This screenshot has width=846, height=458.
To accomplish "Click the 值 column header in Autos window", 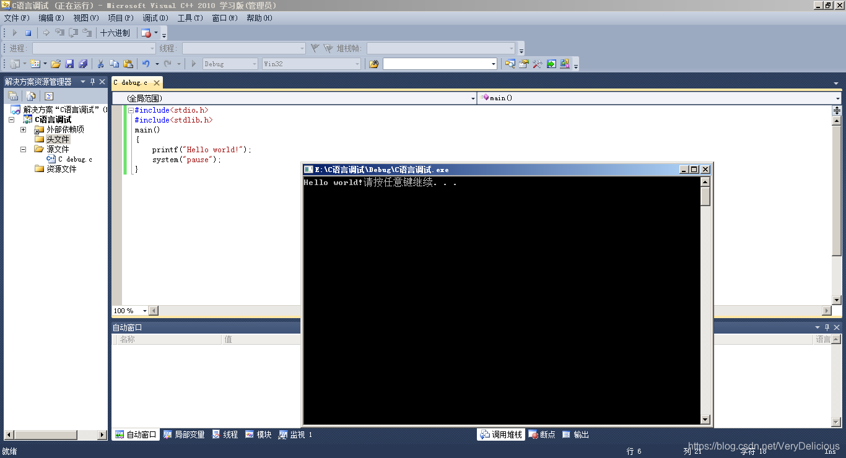I will (261, 339).
